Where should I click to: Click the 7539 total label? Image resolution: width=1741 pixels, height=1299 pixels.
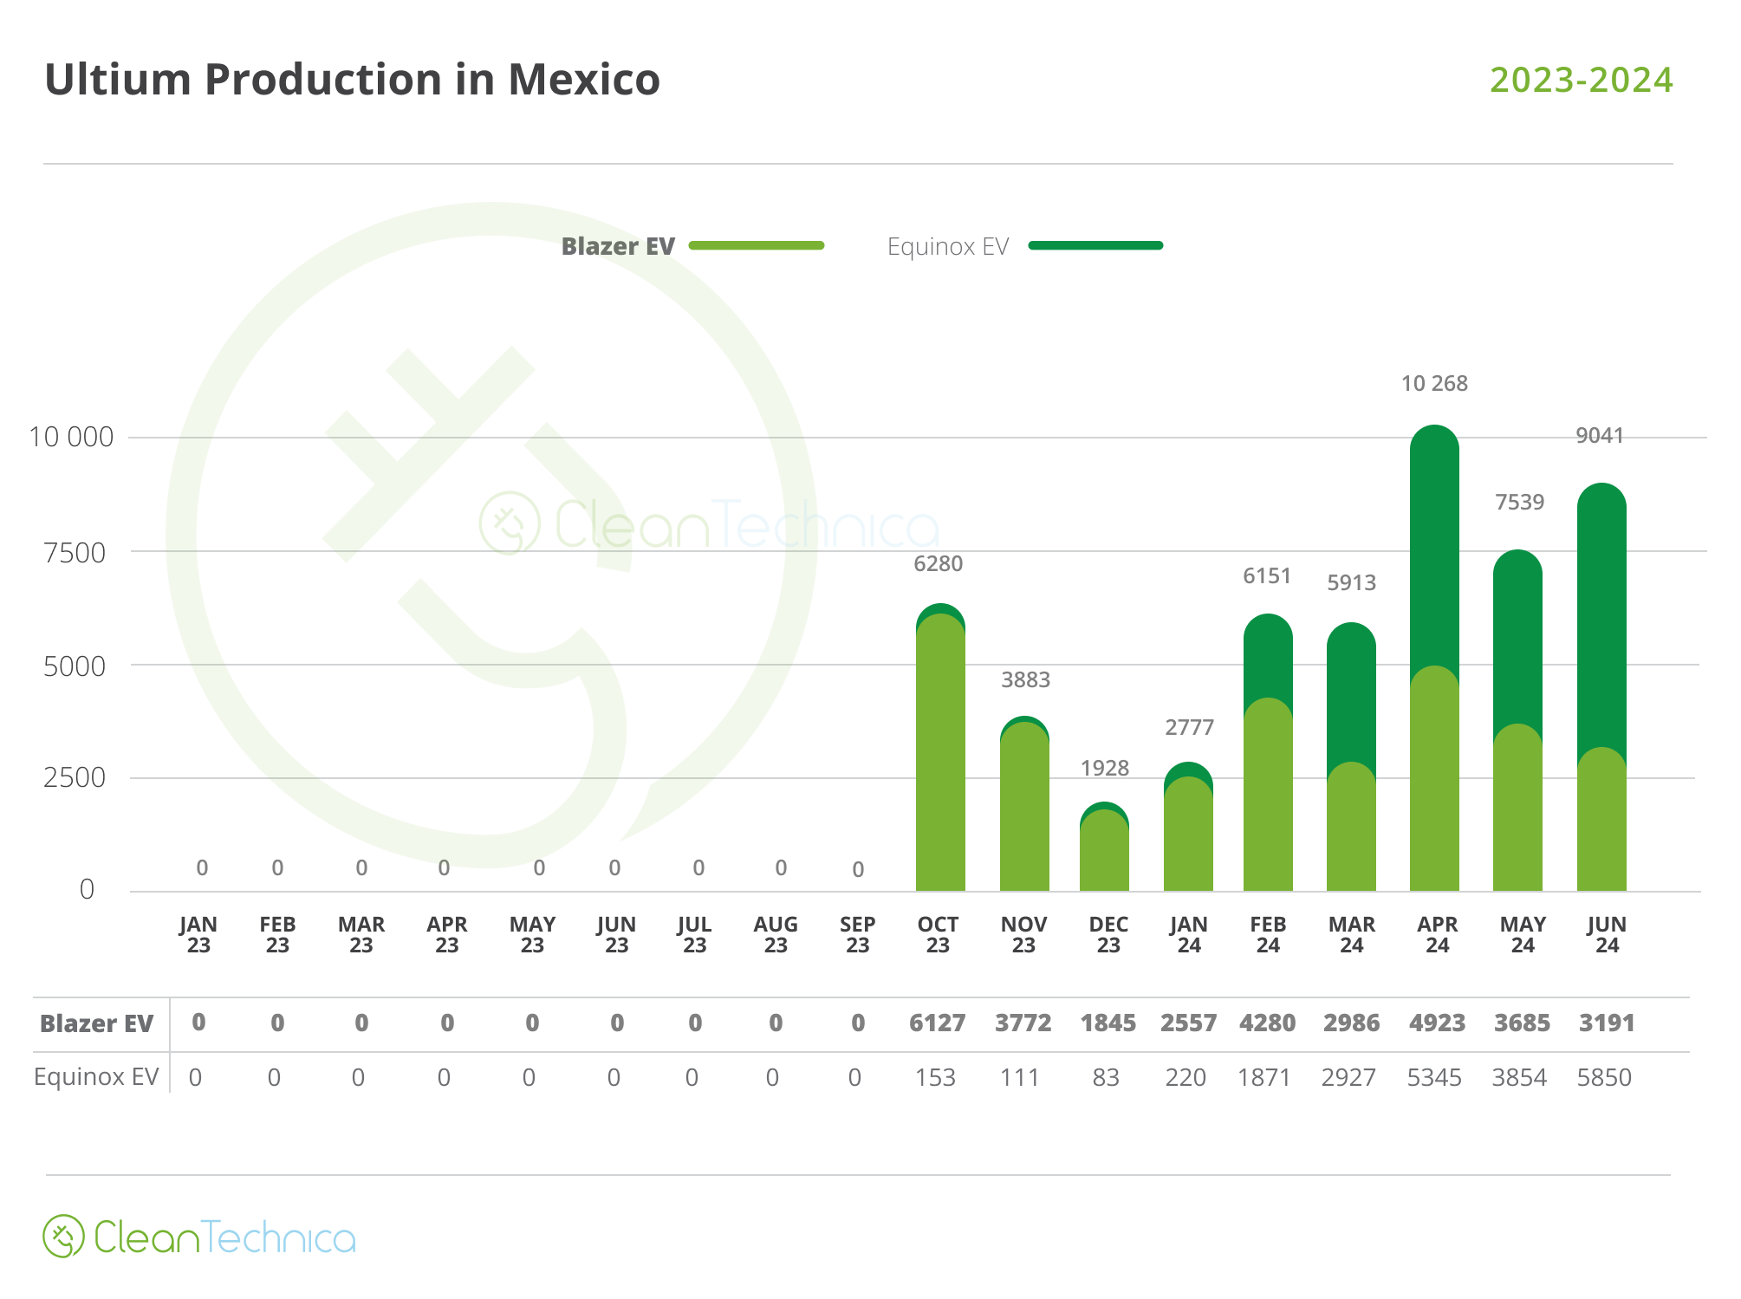coord(1520,503)
